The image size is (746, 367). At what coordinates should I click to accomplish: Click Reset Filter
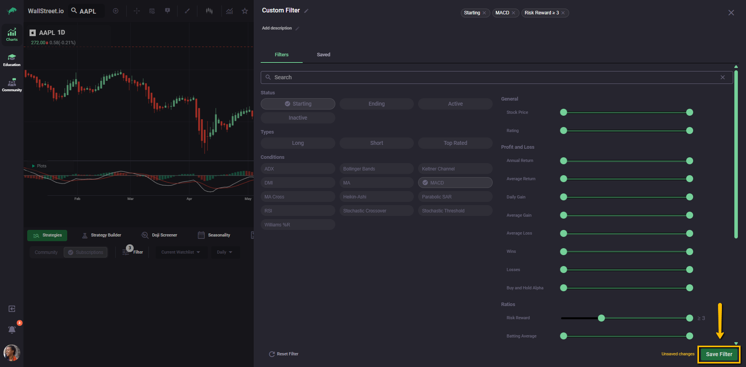284,354
